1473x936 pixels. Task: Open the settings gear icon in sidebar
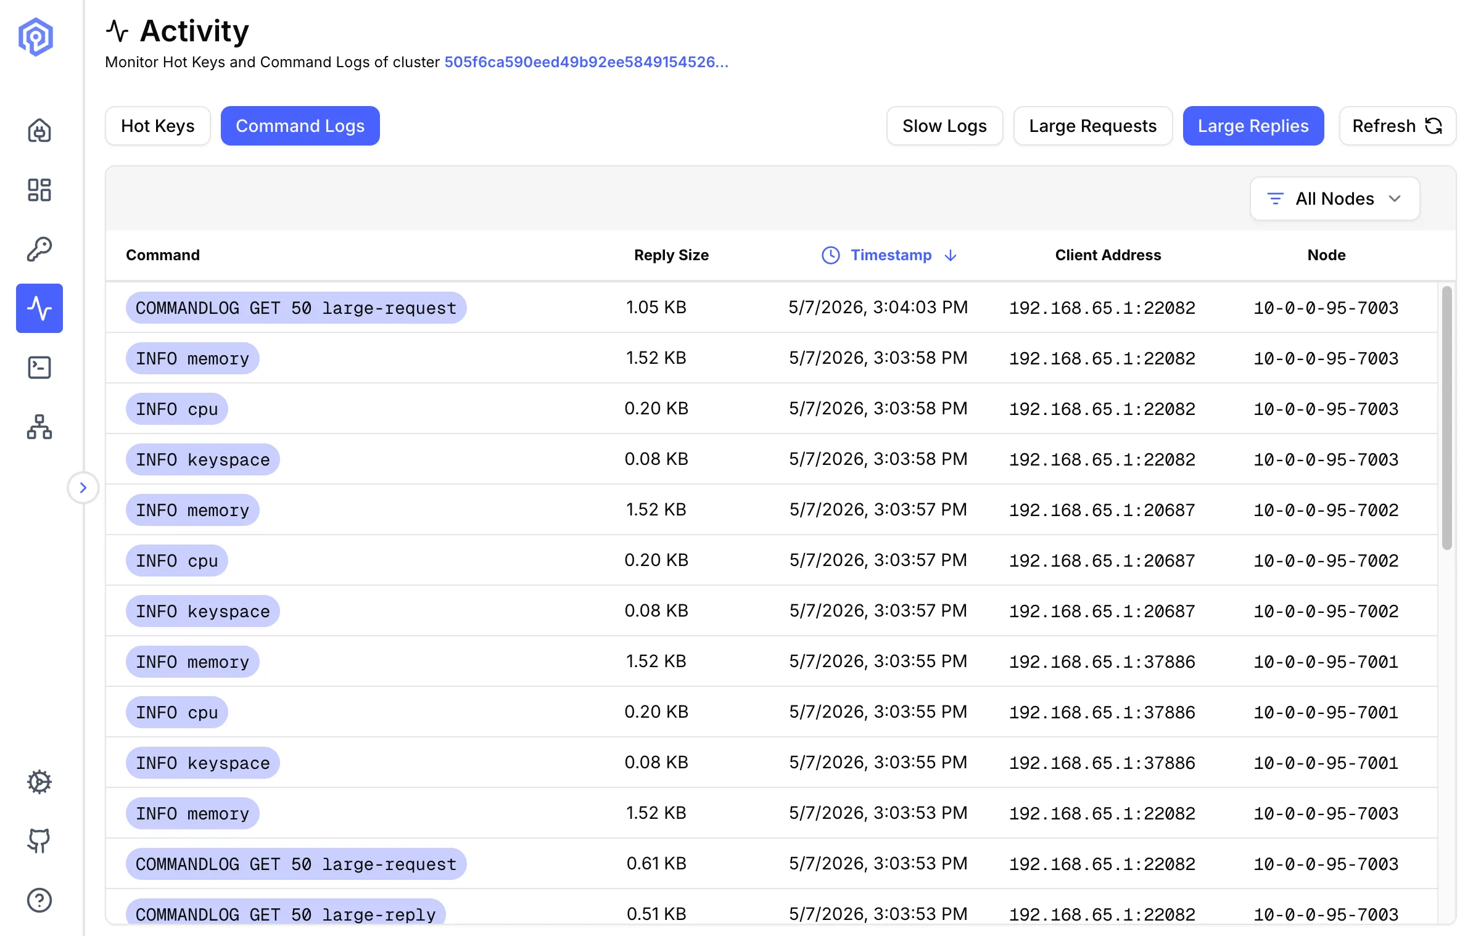39,782
